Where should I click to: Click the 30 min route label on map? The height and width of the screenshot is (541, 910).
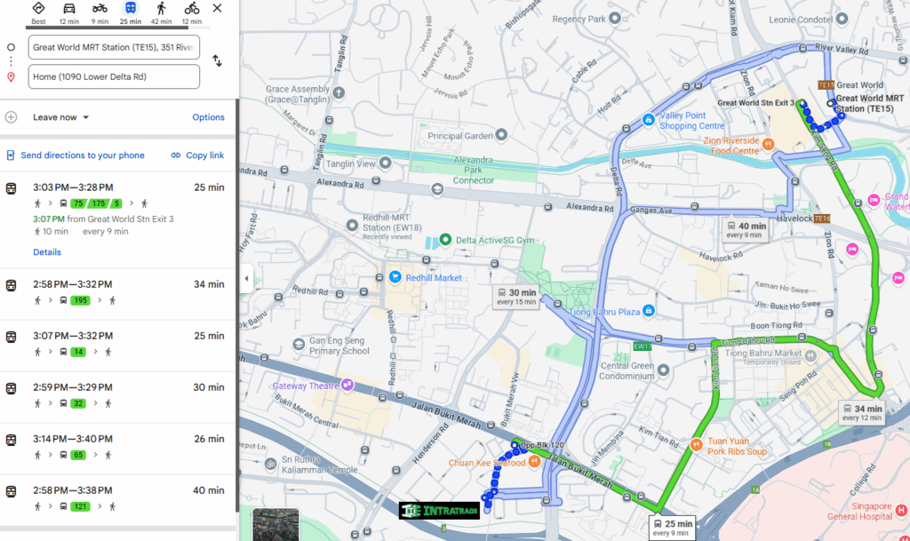(x=516, y=297)
